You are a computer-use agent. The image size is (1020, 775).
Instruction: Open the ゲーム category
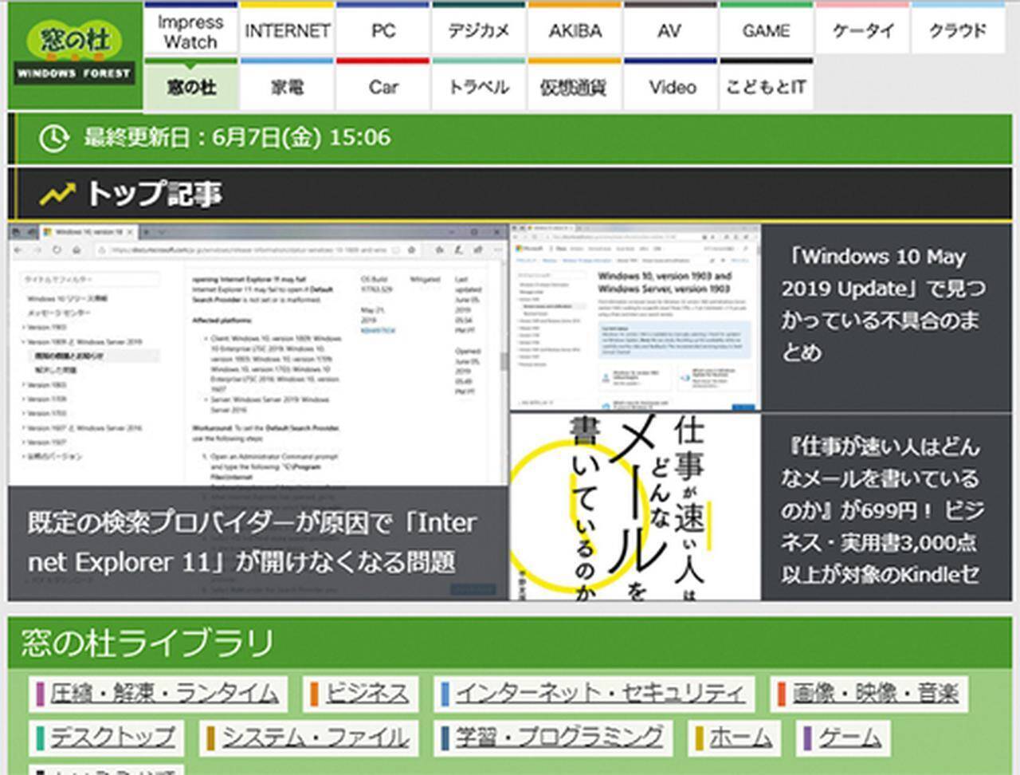(845, 737)
